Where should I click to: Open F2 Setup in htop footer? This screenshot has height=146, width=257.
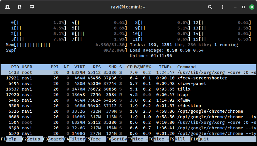pyautogui.click(x=33, y=139)
